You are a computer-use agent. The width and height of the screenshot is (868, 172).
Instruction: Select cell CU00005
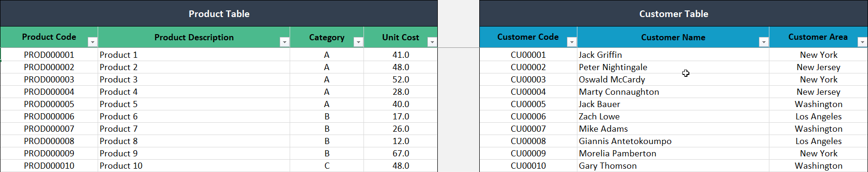[x=528, y=104]
